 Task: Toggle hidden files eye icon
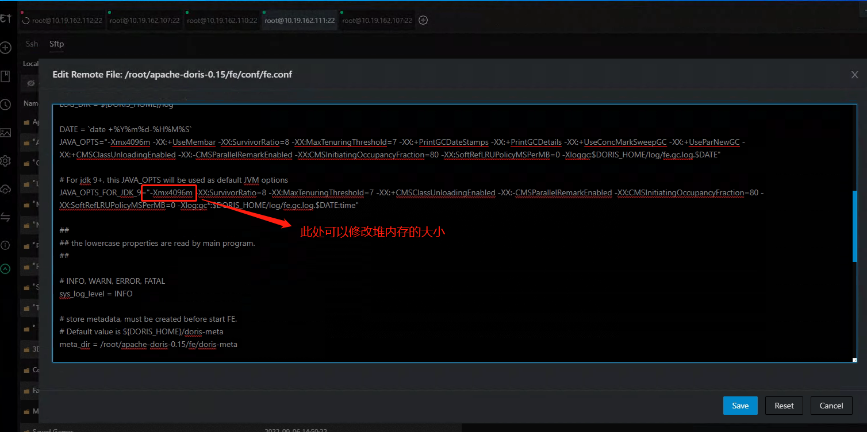click(x=31, y=84)
